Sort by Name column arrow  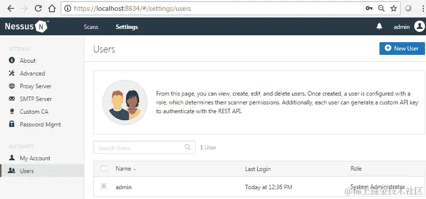coord(134,170)
